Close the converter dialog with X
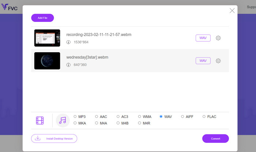The image size is (256, 152). (x=232, y=11)
